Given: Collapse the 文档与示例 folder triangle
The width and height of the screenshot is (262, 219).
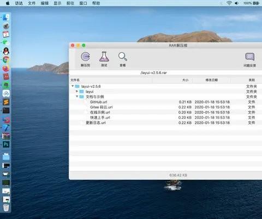Looking at the screenshot, I should coord(77,96).
